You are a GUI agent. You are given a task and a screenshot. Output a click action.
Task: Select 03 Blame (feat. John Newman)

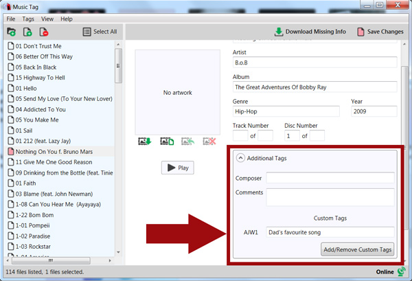54,194
